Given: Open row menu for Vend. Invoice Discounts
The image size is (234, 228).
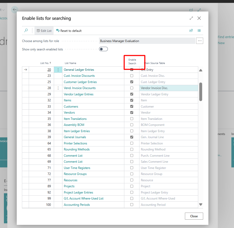Looking at the screenshot, I should (x=58, y=88).
